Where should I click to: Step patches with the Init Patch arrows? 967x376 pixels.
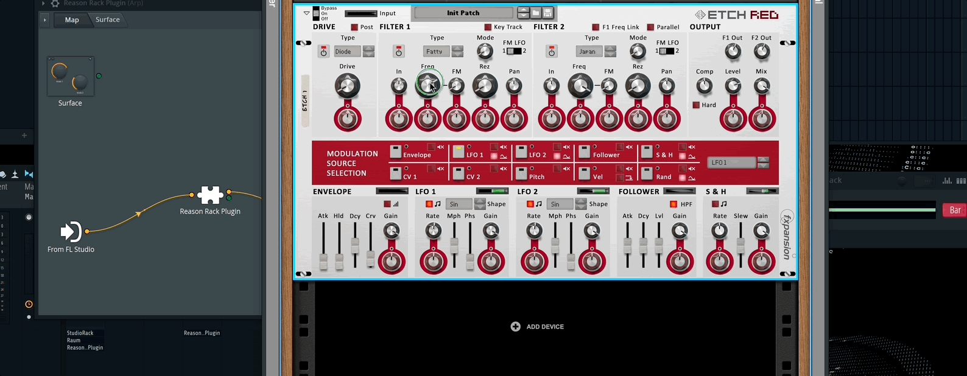tap(523, 13)
